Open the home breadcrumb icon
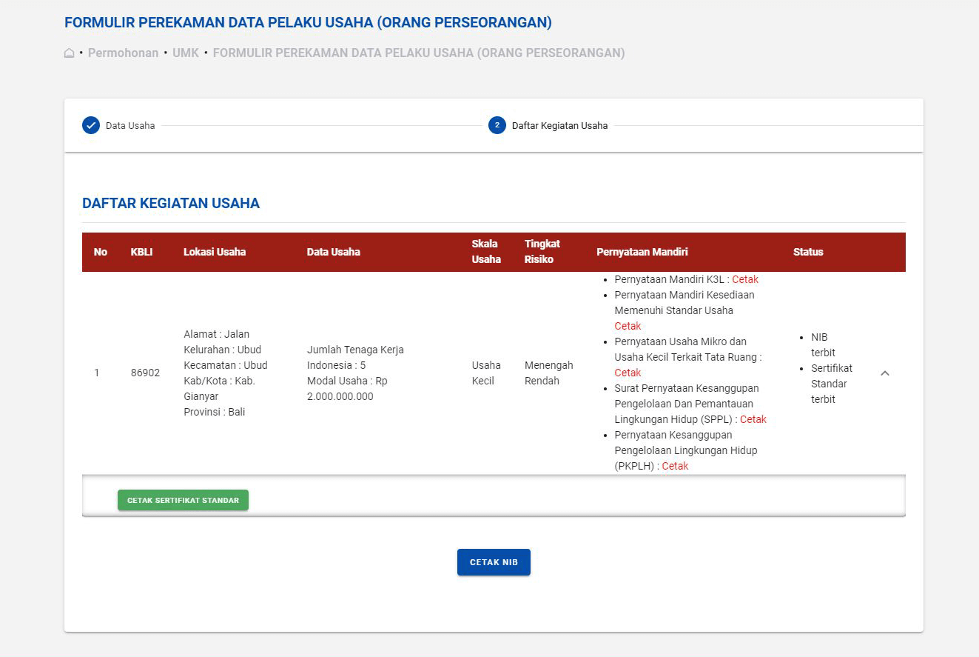 coord(69,52)
